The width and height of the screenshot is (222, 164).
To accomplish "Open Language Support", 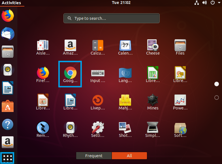I will point(125,75).
